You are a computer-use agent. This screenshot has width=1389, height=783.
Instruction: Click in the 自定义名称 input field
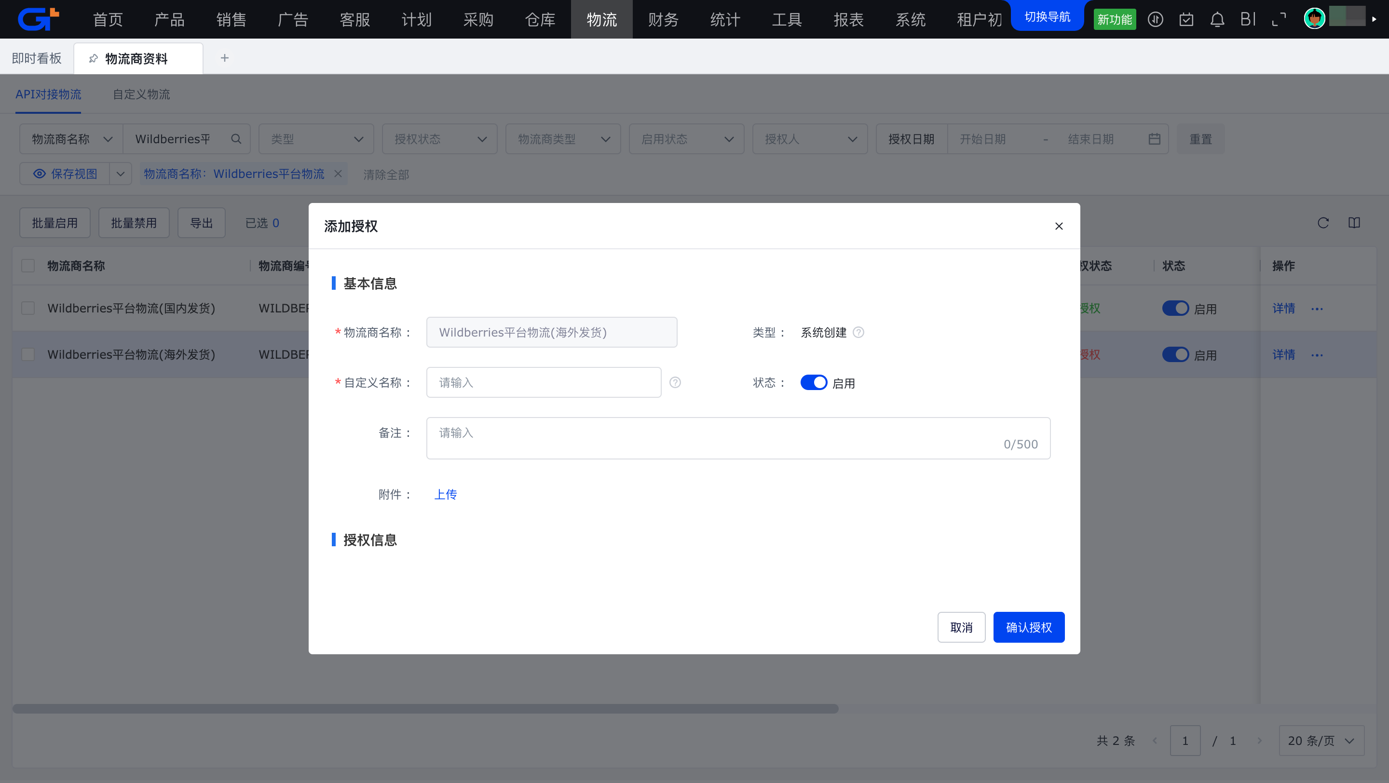(544, 383)
